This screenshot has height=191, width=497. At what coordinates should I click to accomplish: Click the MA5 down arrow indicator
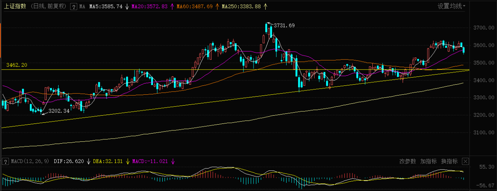(127, 7)
